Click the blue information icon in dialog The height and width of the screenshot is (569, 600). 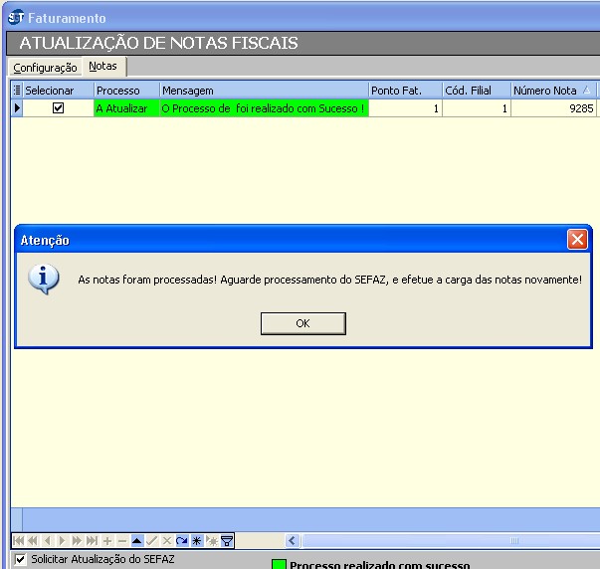coord(44,280)
